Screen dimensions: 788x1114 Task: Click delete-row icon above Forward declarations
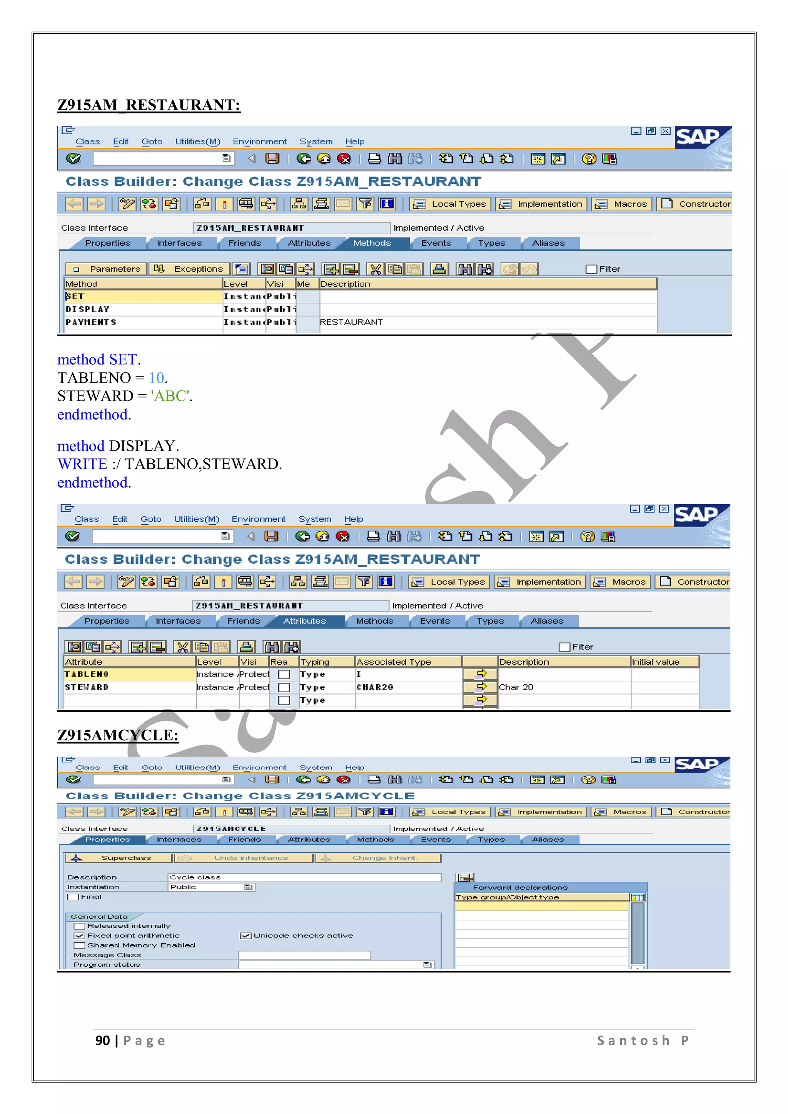[x=465, y=877]
